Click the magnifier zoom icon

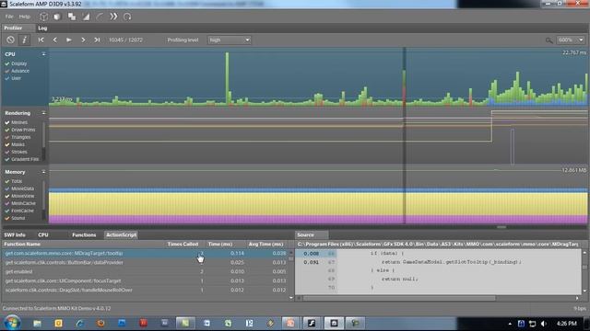pos(549,40)
